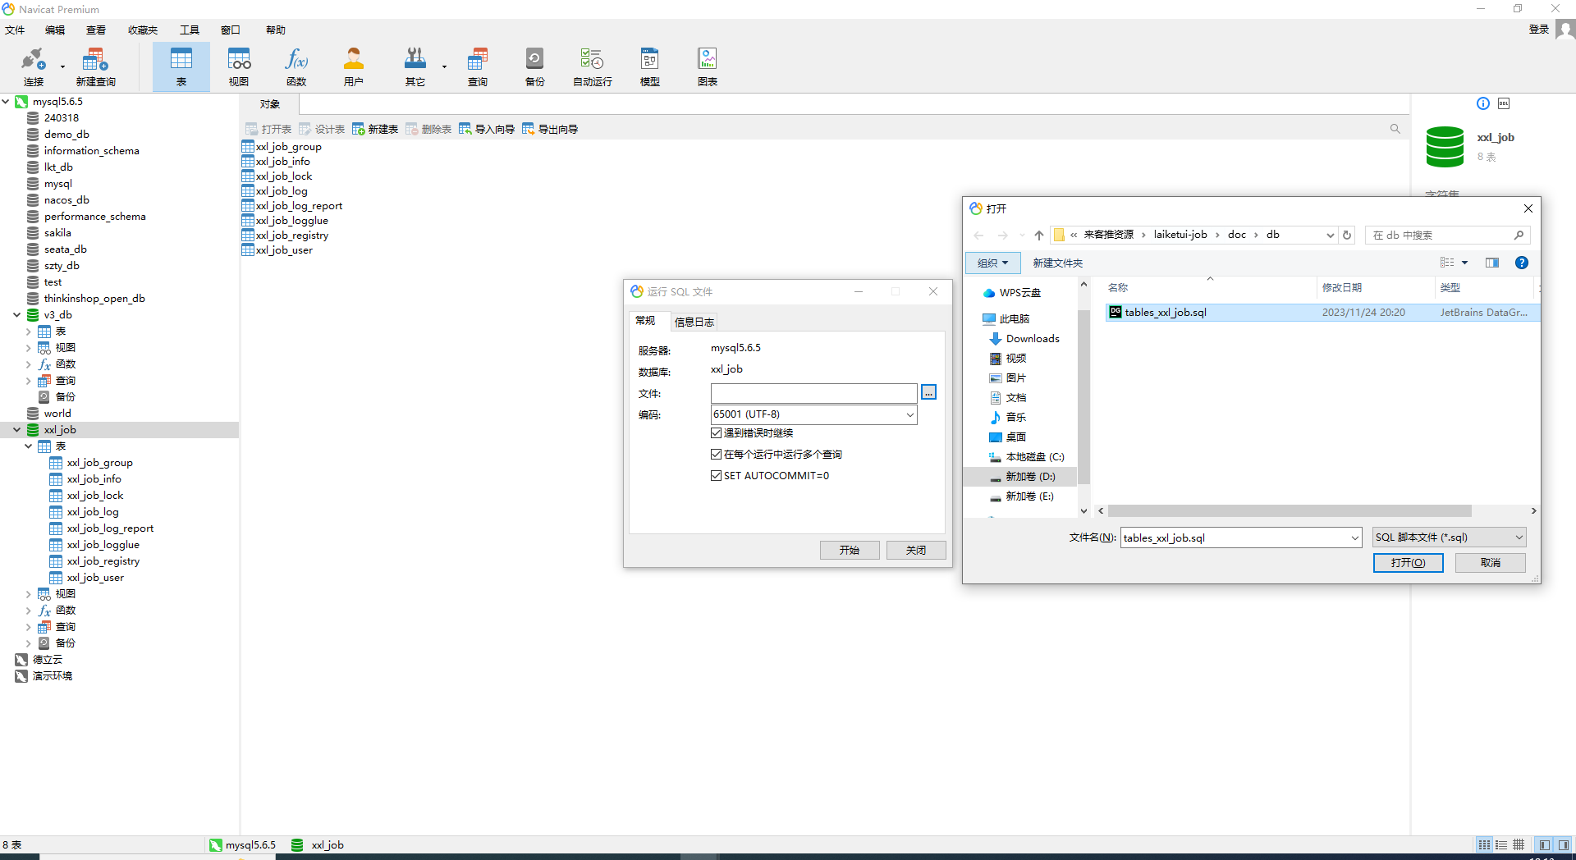The height and width of the screenshot is (860, 1576).
Task: Open the Query toolbar icon
Action: click(478, 66)
